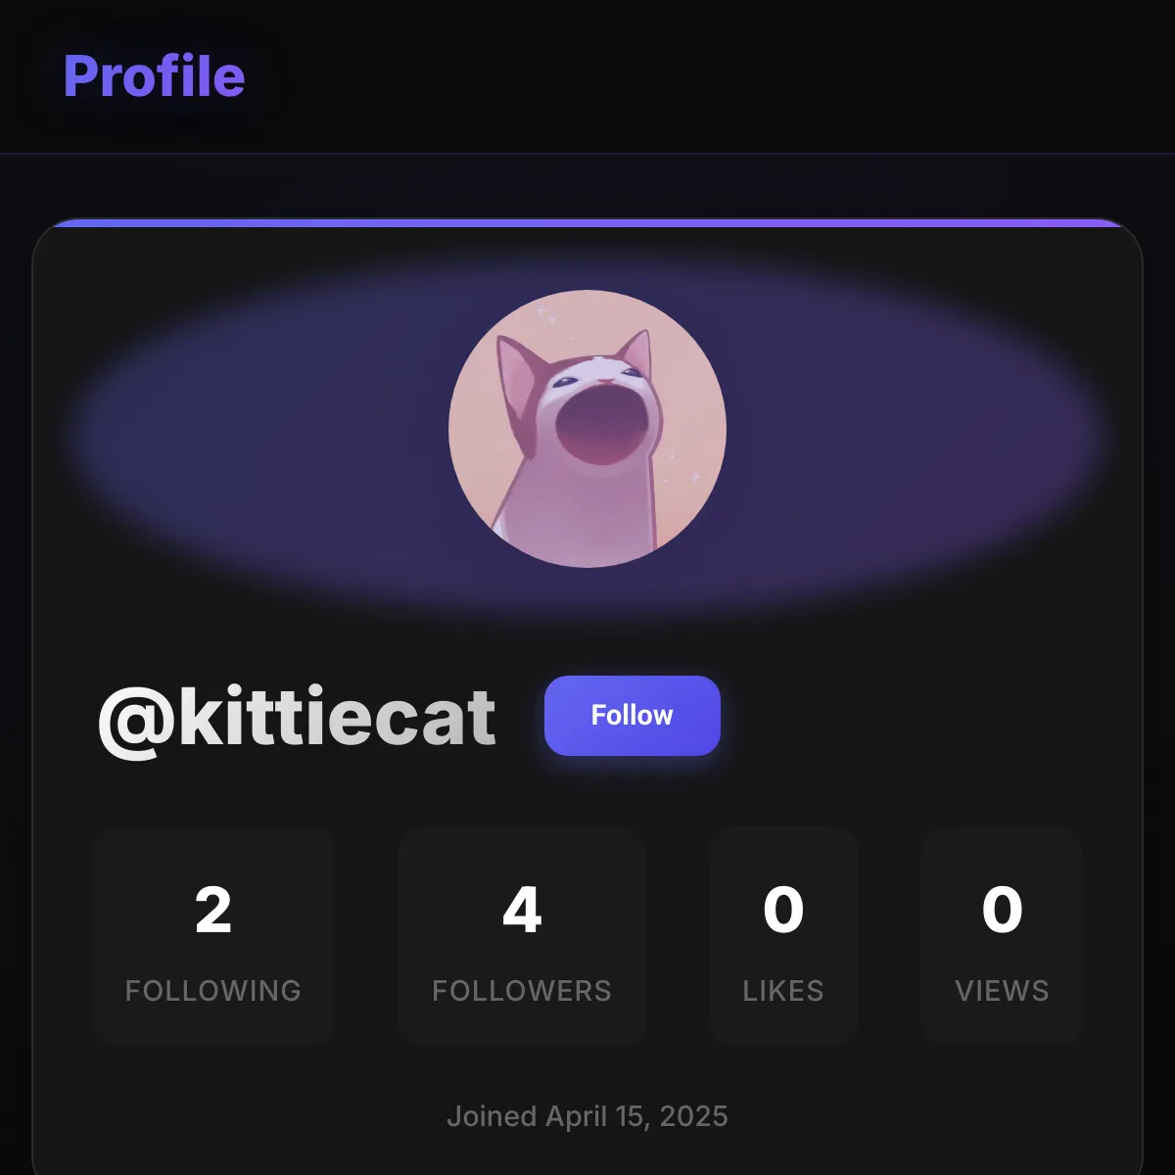Click the @kittiecat username text
1175x1175 pixels.
tap(299, 715)
